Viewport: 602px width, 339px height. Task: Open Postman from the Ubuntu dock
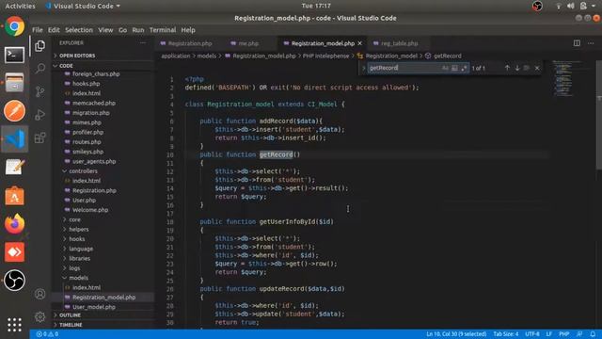tap(15, 111)
